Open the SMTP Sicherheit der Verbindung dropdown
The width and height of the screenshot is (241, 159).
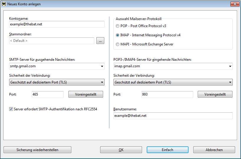(102, 82)
